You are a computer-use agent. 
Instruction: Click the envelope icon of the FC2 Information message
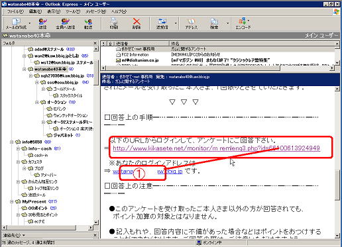tap(118, 54)
